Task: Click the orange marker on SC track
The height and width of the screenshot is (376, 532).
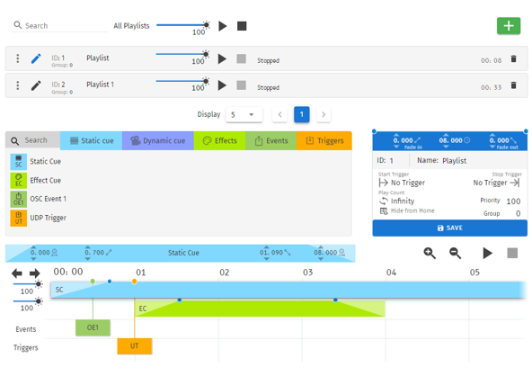Action: pyautogui.click(x=135, y=282)
